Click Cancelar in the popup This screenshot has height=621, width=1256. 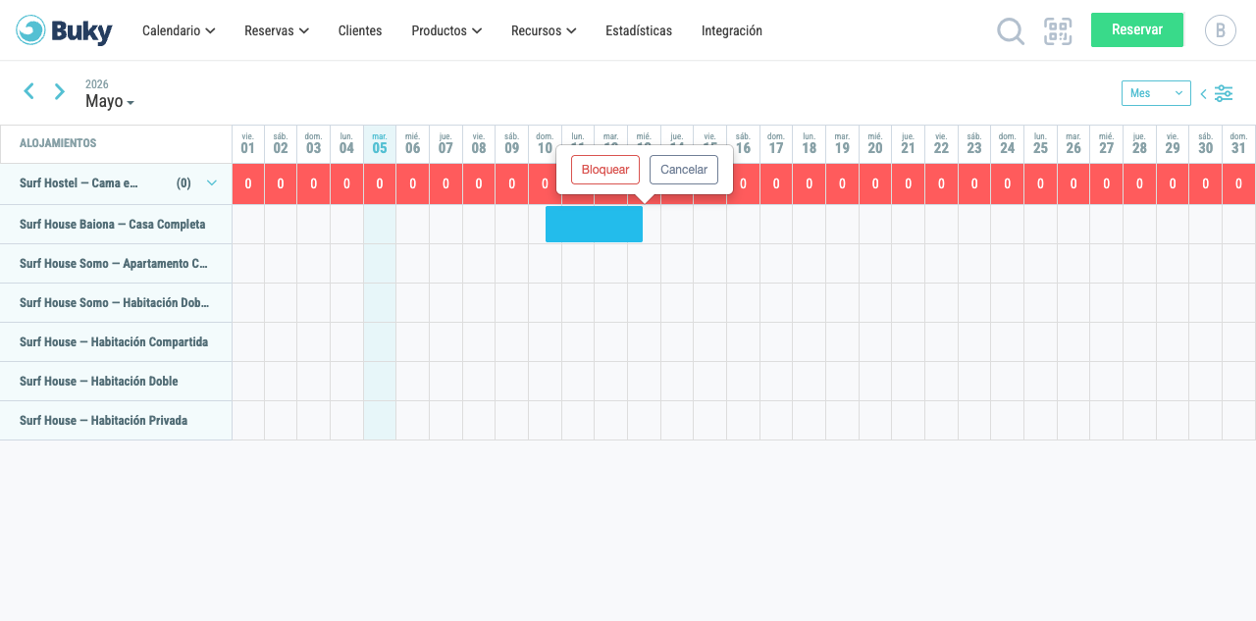click(x=684, y=170)
